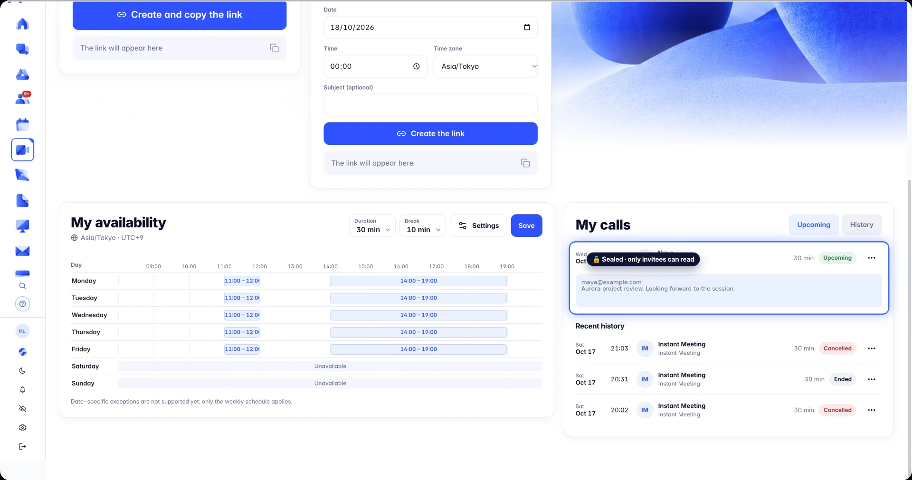912x480 pixels.
Task: Open the Home icon in the sidebar
Action: pos(22,24)
